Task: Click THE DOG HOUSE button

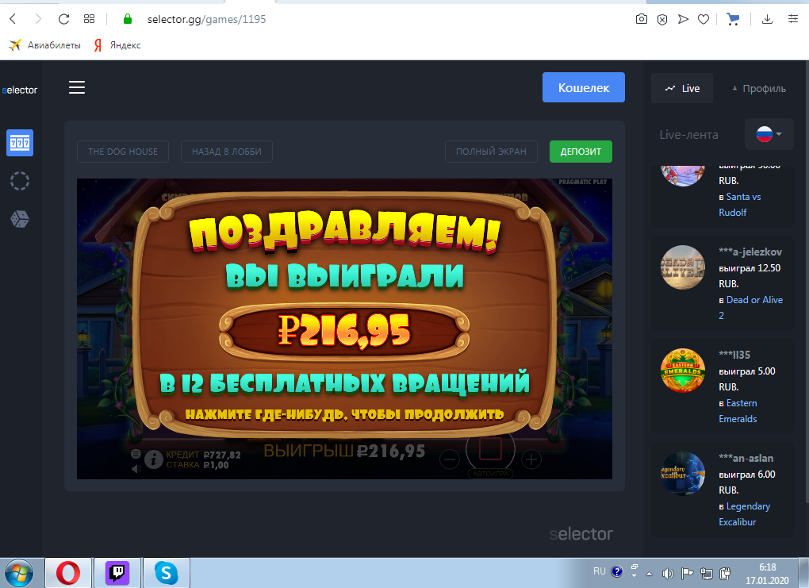Action: (x=123, y=152)
